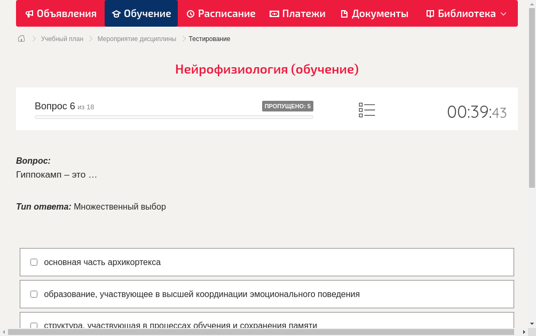Open the question list icon near the timer
536x336 pixels.
coord(367,109)
